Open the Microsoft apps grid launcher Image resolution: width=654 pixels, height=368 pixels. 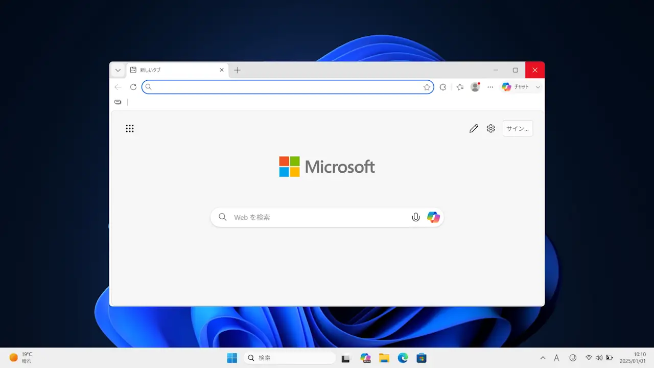[130, 128]
